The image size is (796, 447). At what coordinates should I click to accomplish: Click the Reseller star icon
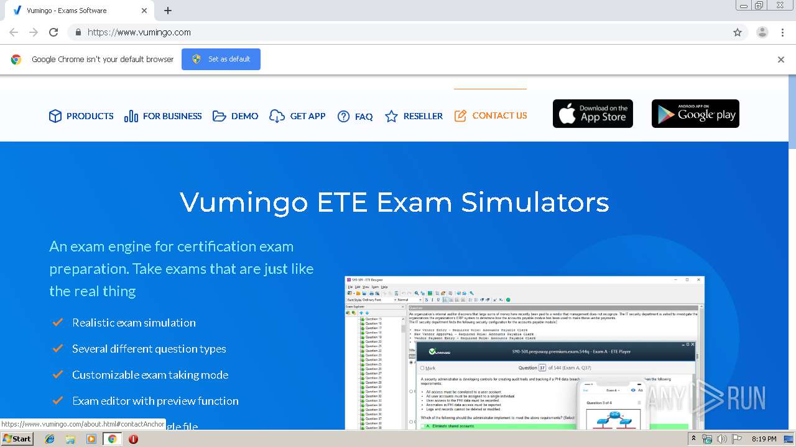point(391,116)
